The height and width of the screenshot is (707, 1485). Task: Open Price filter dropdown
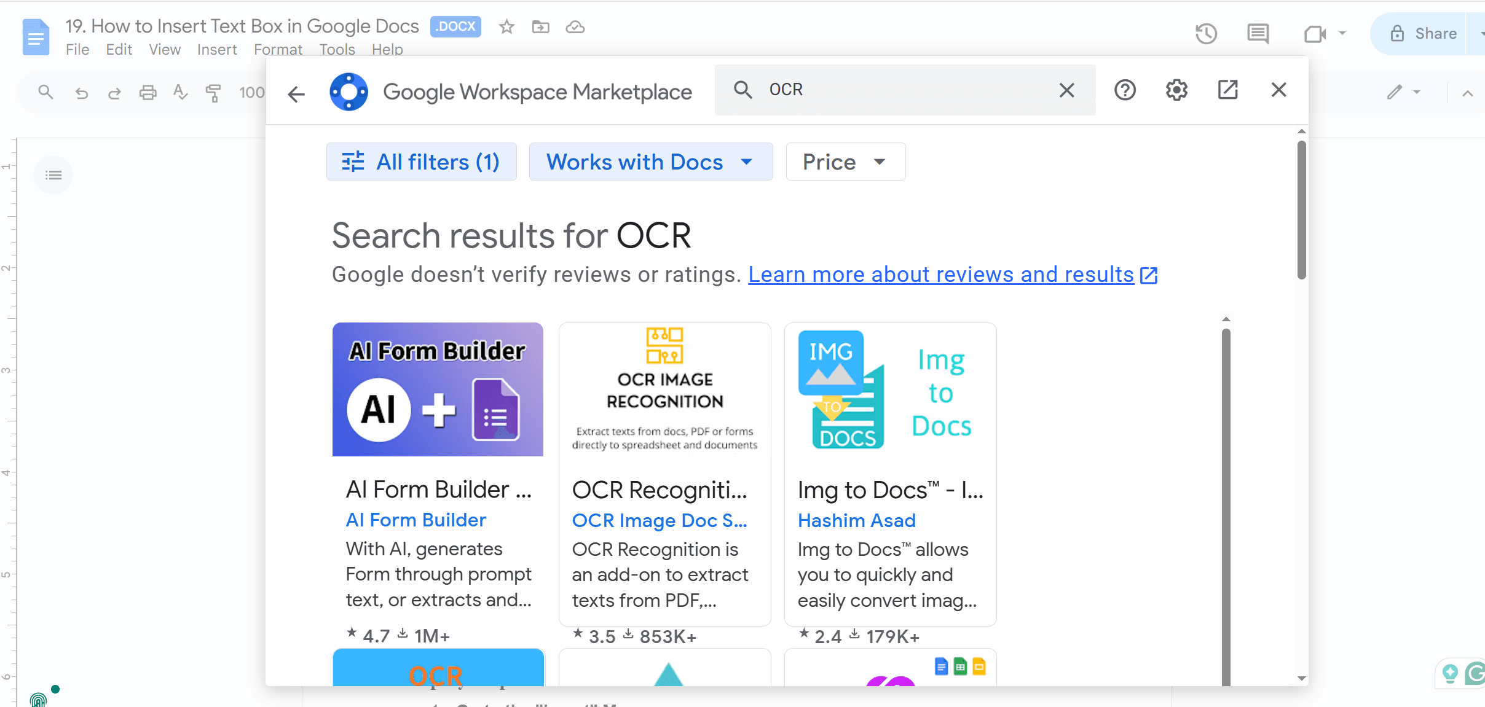845,162
